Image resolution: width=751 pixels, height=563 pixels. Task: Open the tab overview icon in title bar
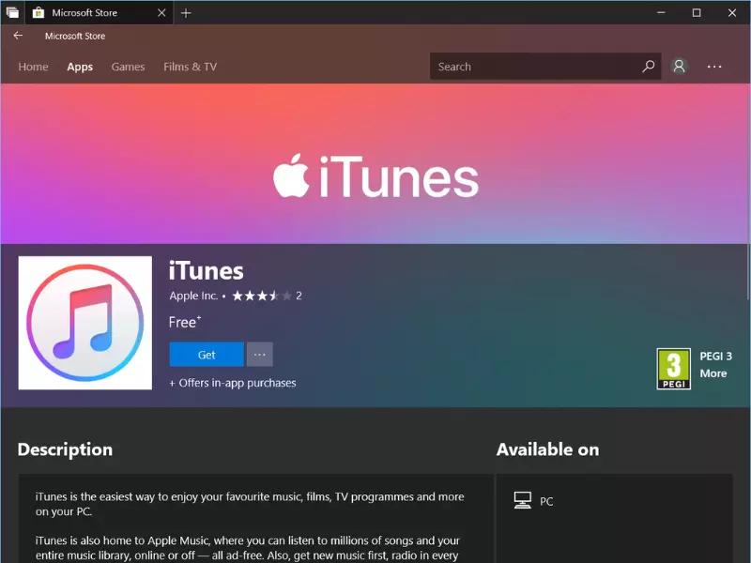point(12,12)
